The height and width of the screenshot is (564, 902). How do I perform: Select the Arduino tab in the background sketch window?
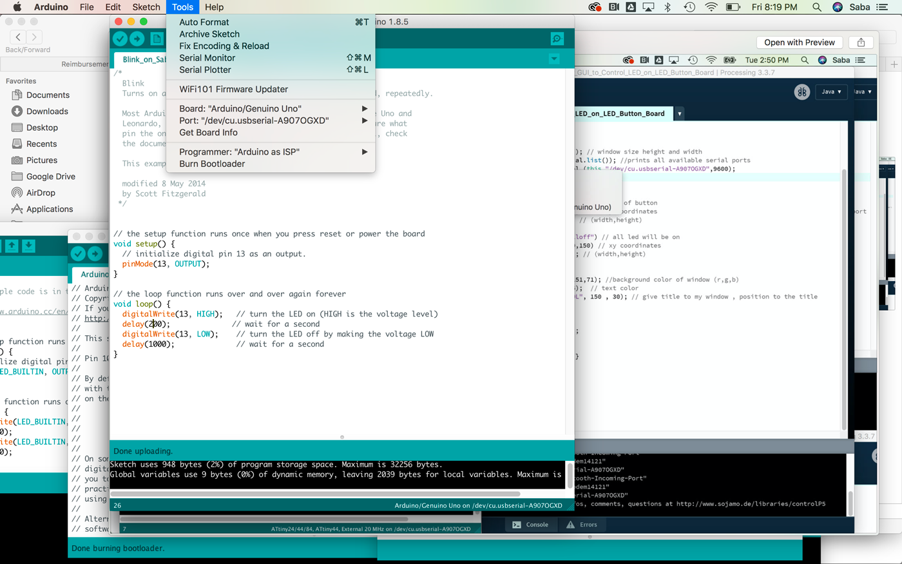[x=94, y=274]
